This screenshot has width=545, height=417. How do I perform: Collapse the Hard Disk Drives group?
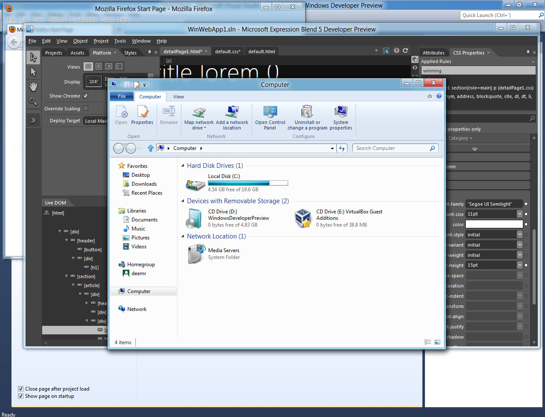[183, 166]
